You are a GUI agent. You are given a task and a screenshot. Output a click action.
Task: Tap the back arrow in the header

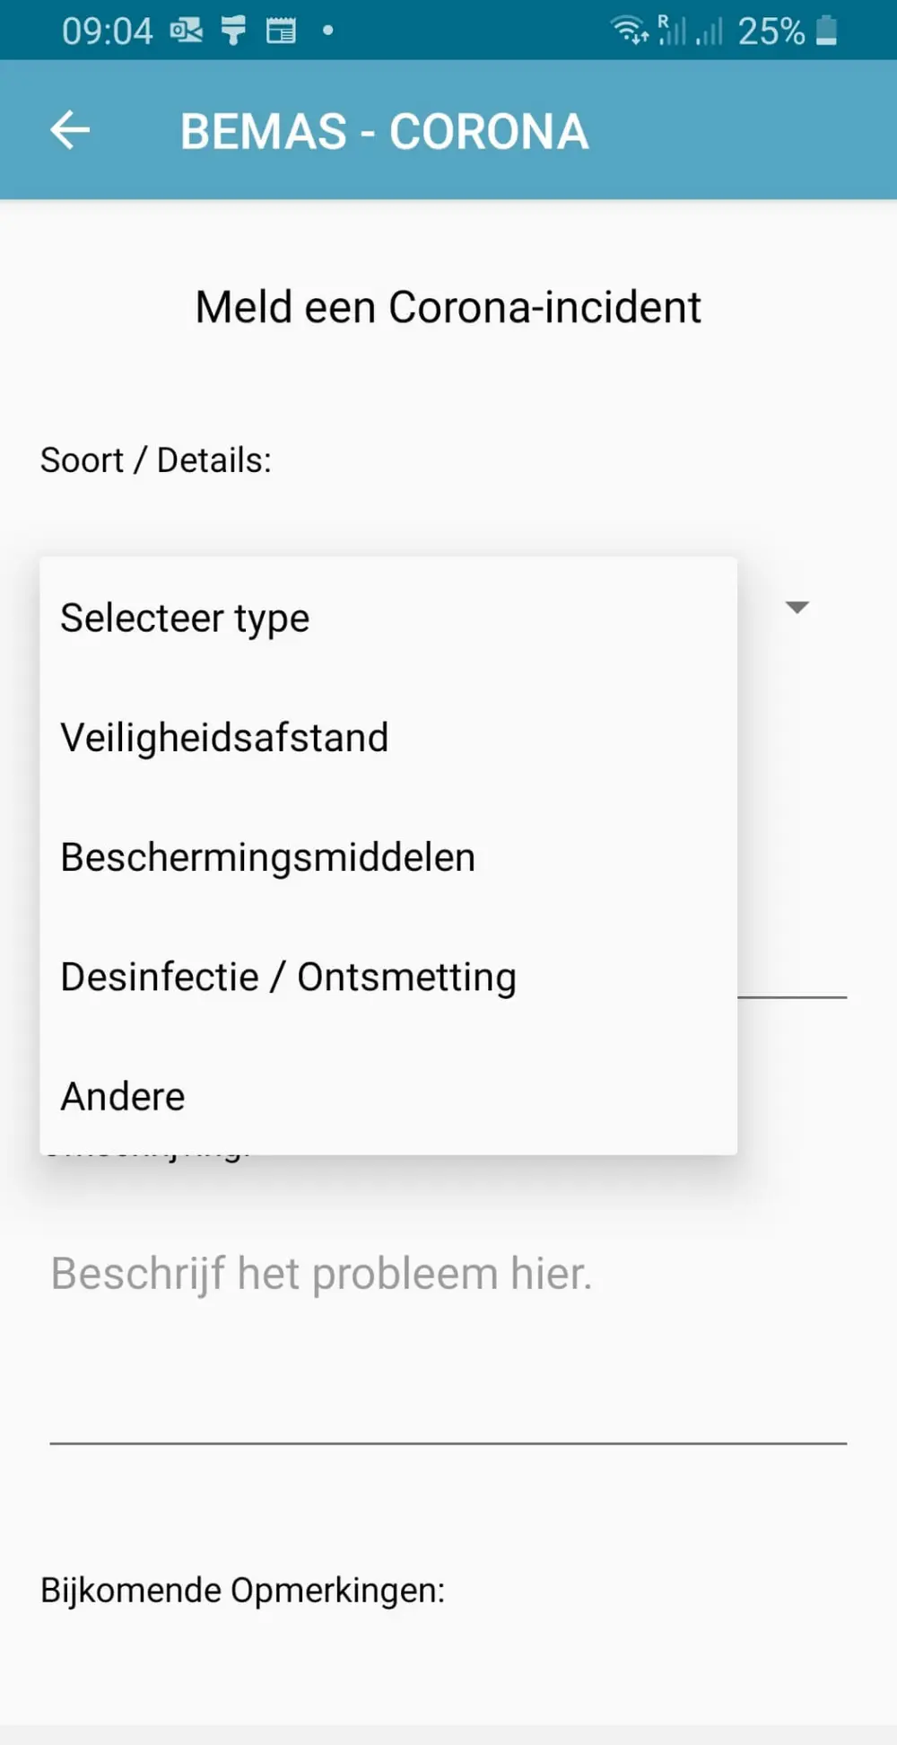point(70,130)
